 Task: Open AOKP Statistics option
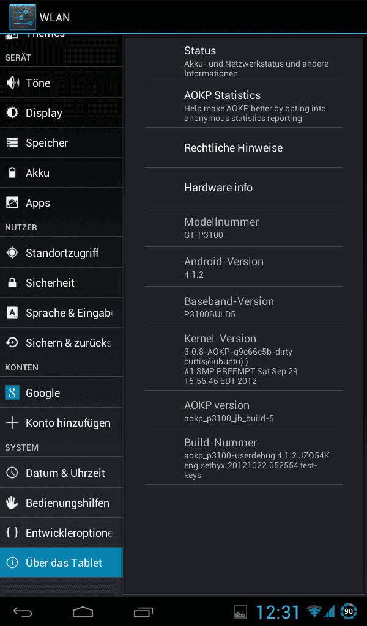(243, 106)
